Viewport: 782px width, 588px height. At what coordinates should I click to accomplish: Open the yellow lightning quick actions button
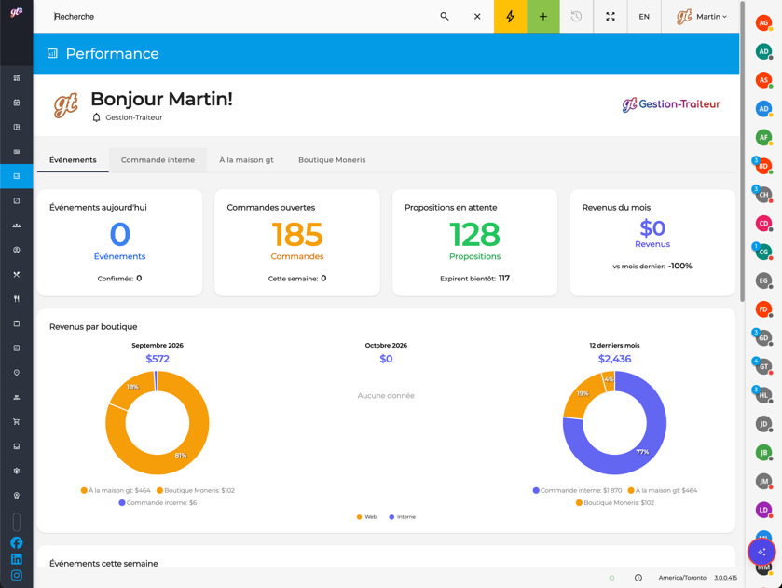click(x=510, y=17)
